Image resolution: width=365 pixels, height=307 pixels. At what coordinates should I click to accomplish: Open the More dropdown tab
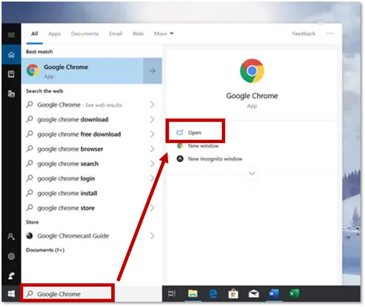pos(163,34)
